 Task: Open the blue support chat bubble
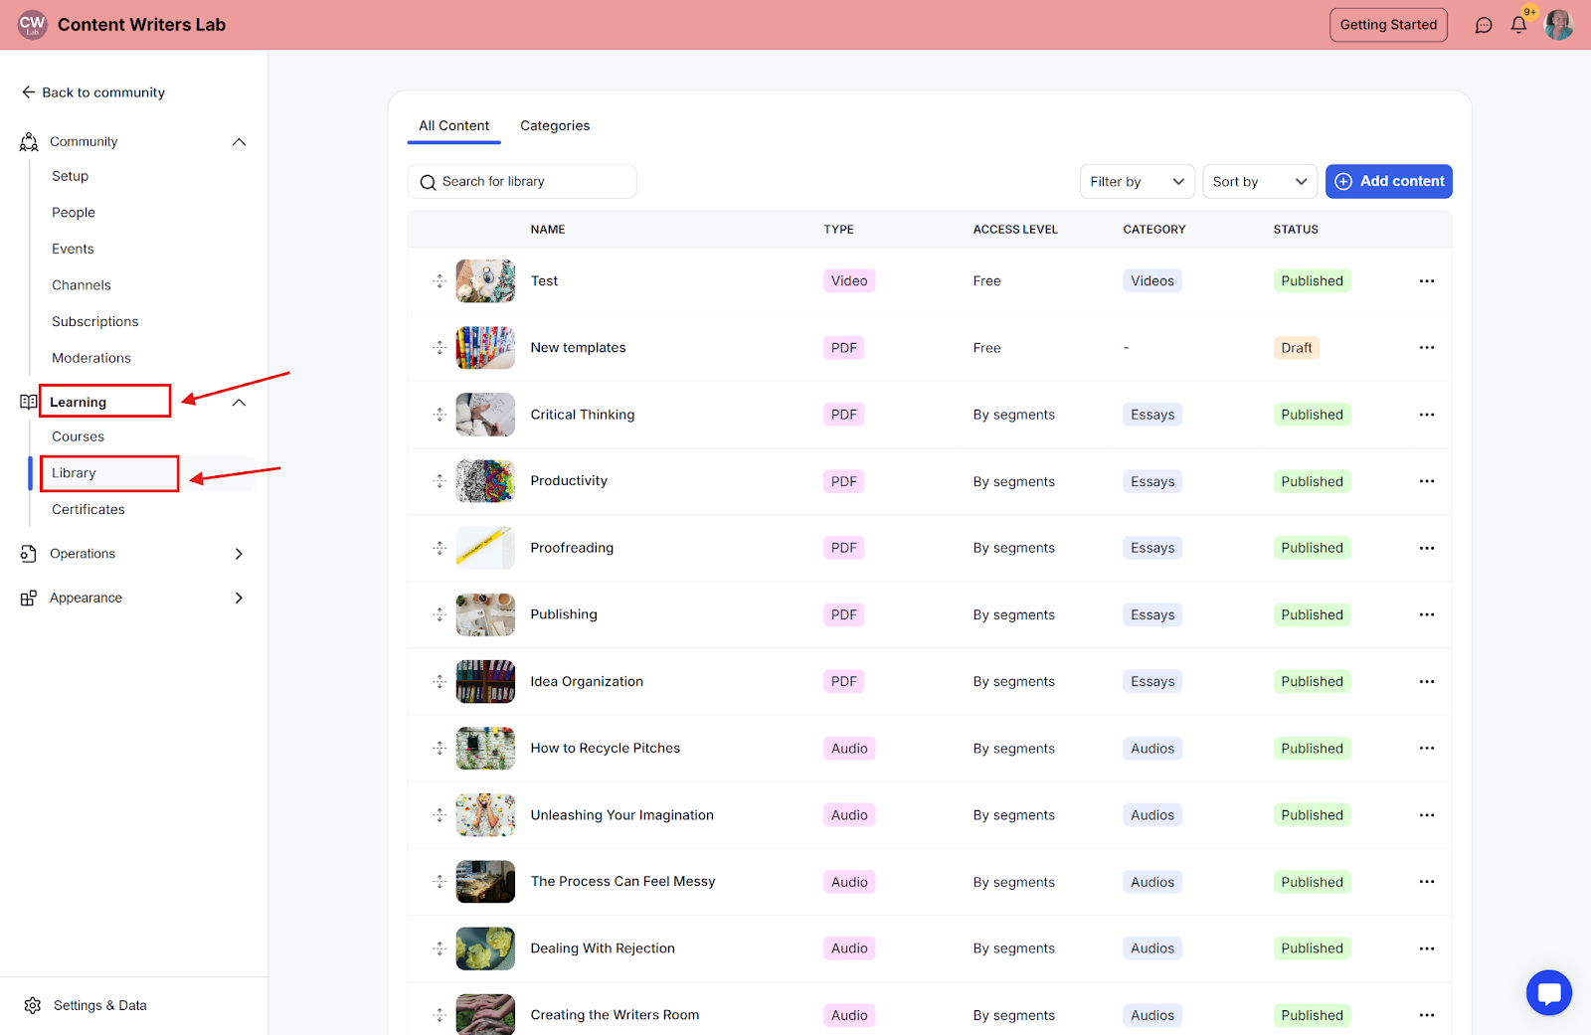click(x=1549, y=992)
